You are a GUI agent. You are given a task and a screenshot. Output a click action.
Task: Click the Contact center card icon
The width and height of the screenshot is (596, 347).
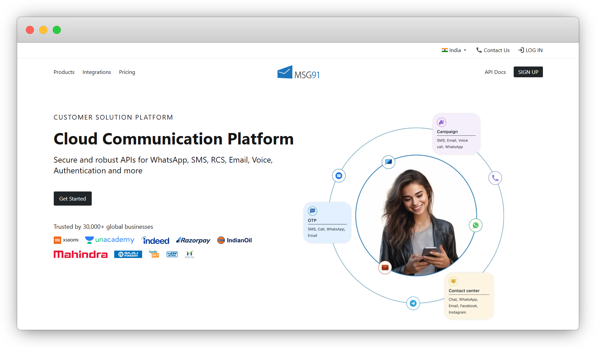pos(453,281)
